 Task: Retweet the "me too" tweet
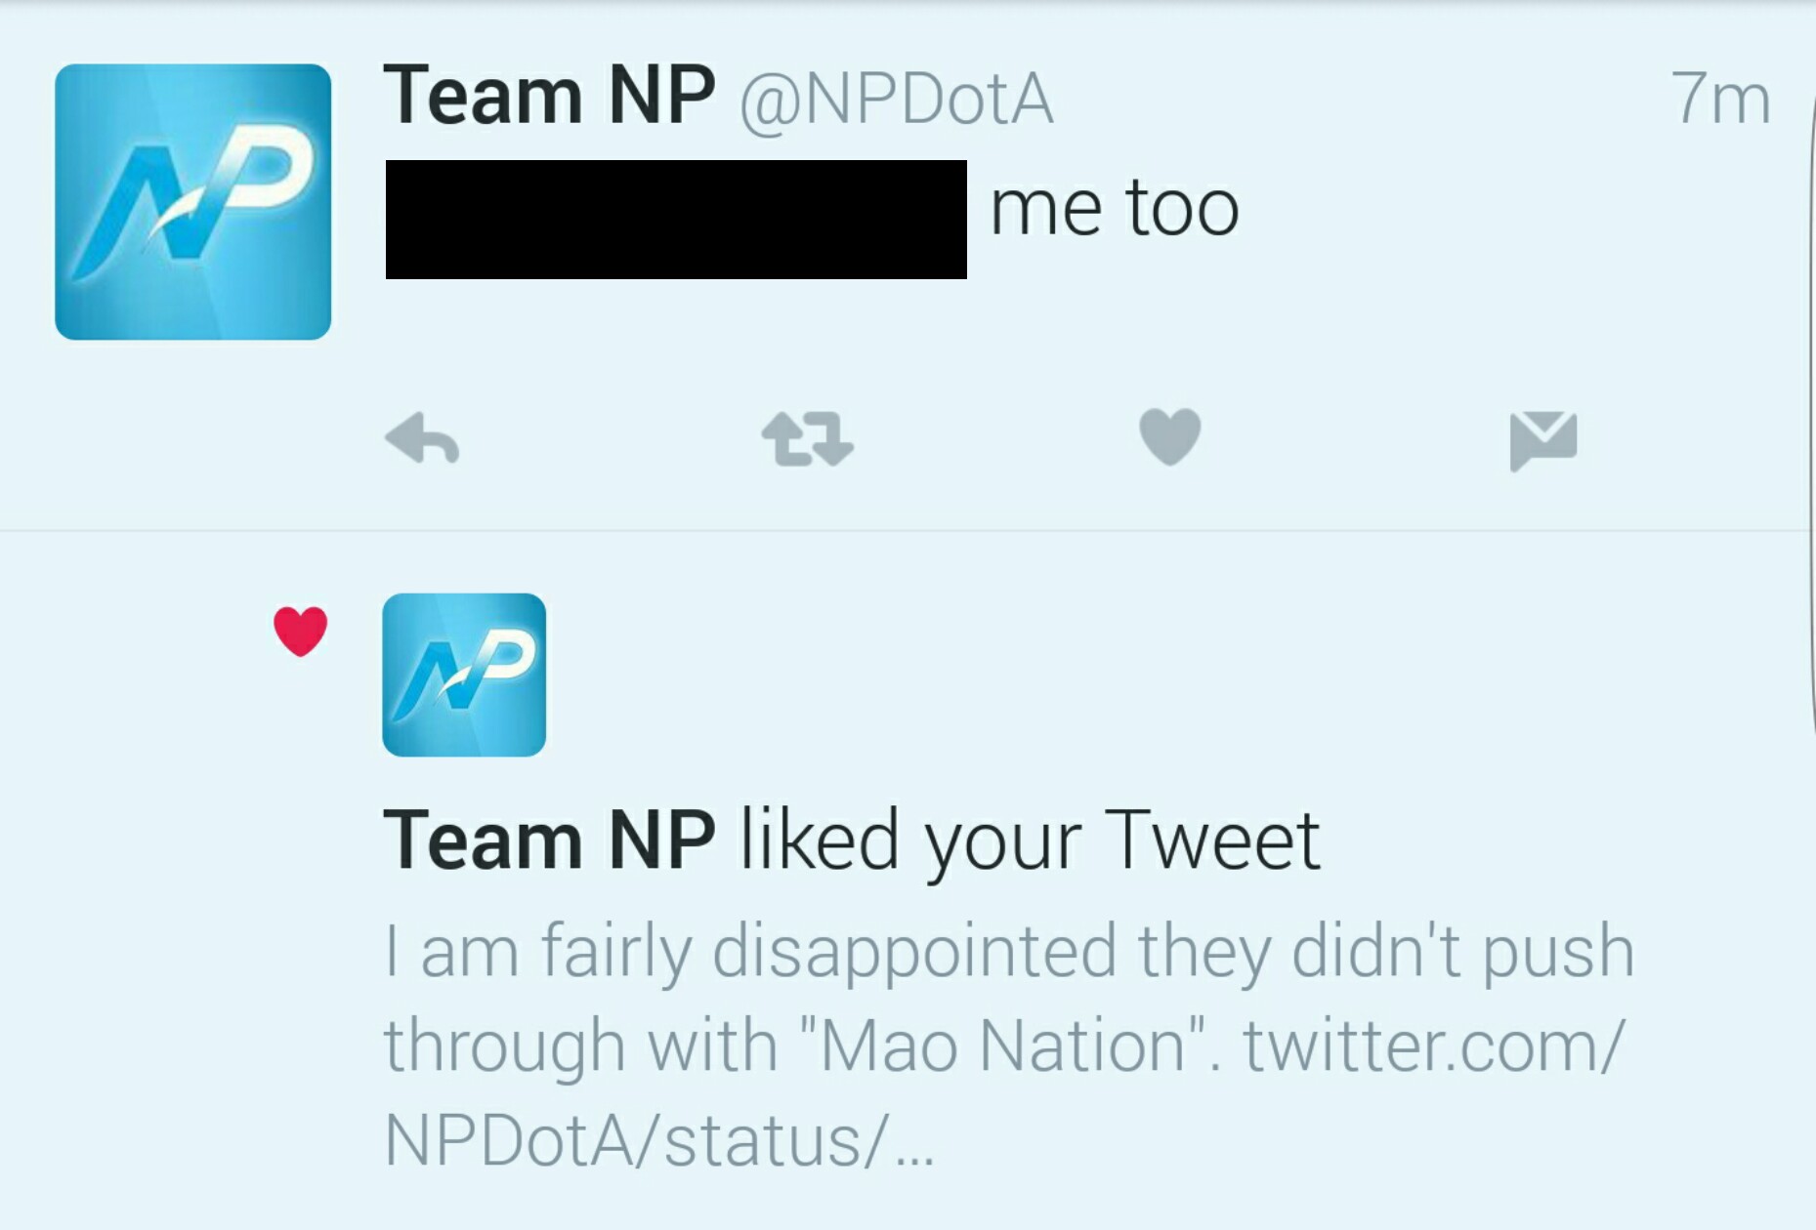tap(807, 439)
